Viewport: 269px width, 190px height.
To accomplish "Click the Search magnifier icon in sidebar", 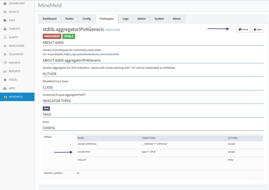I will 5,12.
